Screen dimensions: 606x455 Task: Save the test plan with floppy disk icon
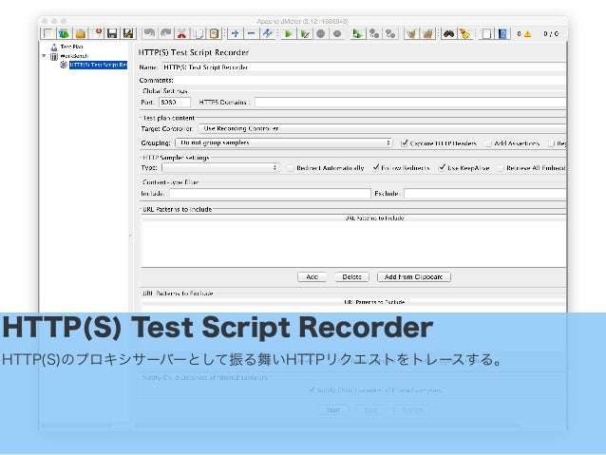tap(112, 33)
